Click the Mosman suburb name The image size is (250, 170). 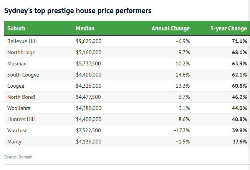coord(17,63)
